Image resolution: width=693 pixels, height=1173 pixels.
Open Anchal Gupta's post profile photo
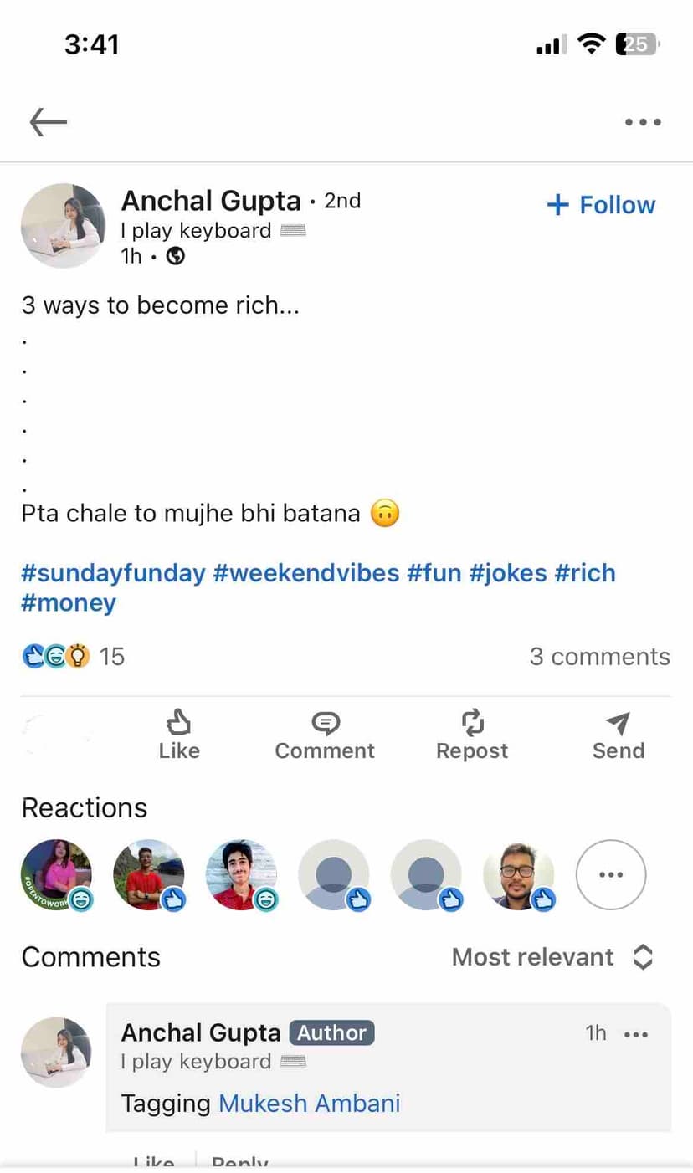coord(63,225)
